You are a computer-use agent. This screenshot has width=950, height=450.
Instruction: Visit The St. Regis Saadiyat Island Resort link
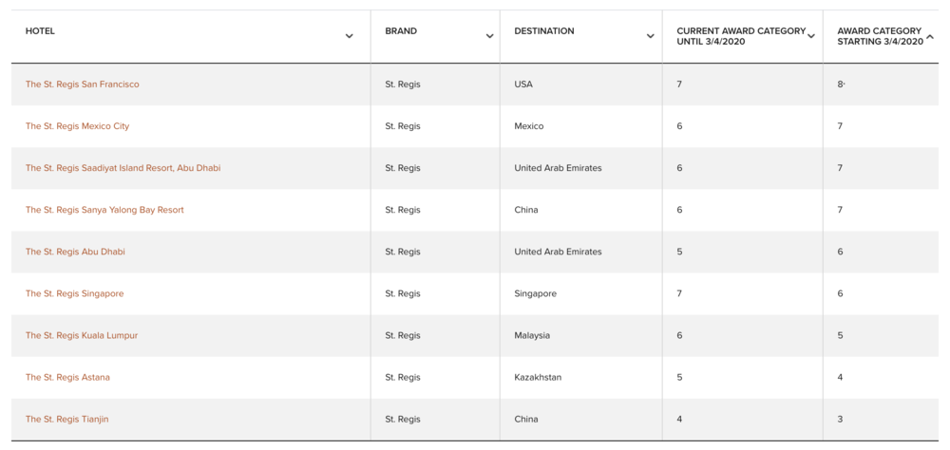pyautogui.click(x=123, y=168)
